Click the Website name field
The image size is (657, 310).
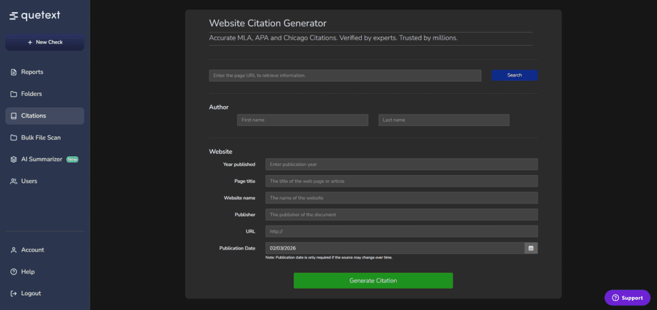click(x=401, y=198)
